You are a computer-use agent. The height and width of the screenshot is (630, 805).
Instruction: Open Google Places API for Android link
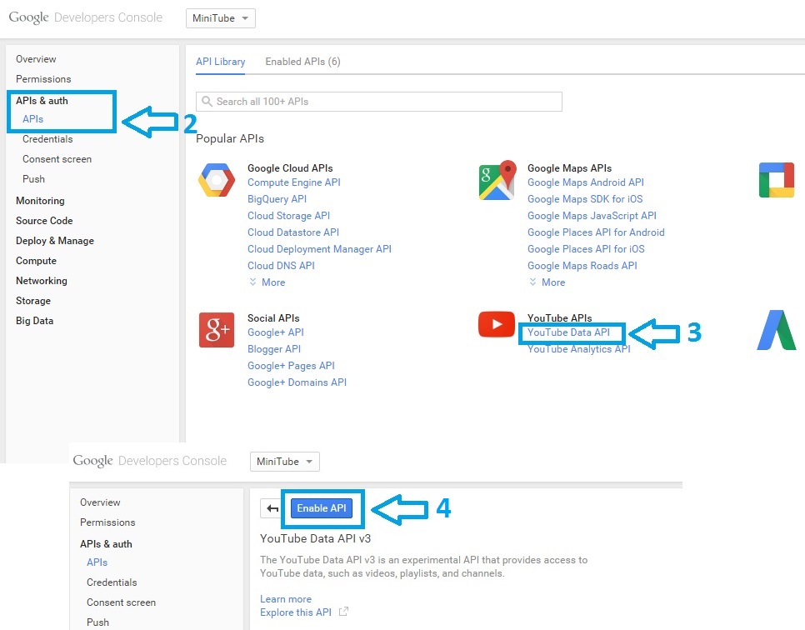596,232
